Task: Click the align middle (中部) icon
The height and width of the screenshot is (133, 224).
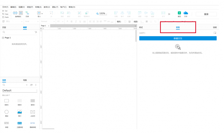Action: click(146, 13)
